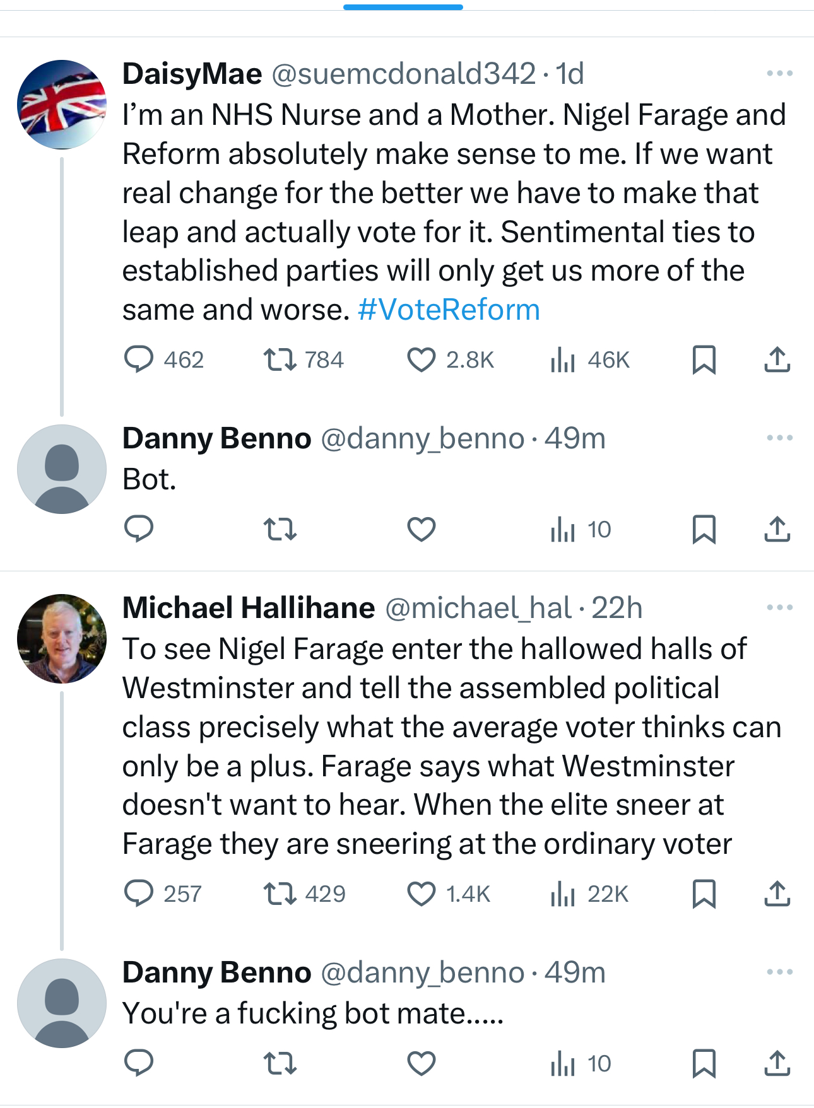The image size is (814, 1108).
Task: Share Michael Hallihane's tweet
Action: pos(777,894)
